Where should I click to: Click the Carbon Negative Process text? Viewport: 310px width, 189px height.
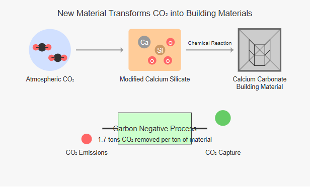[155, 129]
